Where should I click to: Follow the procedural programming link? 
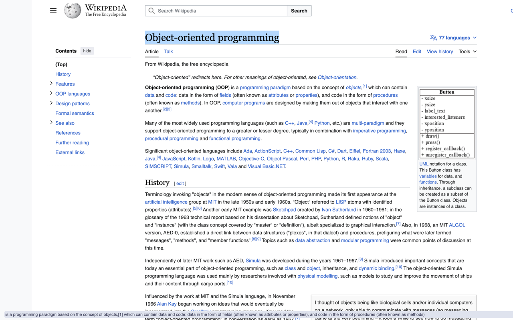point(172,138)
